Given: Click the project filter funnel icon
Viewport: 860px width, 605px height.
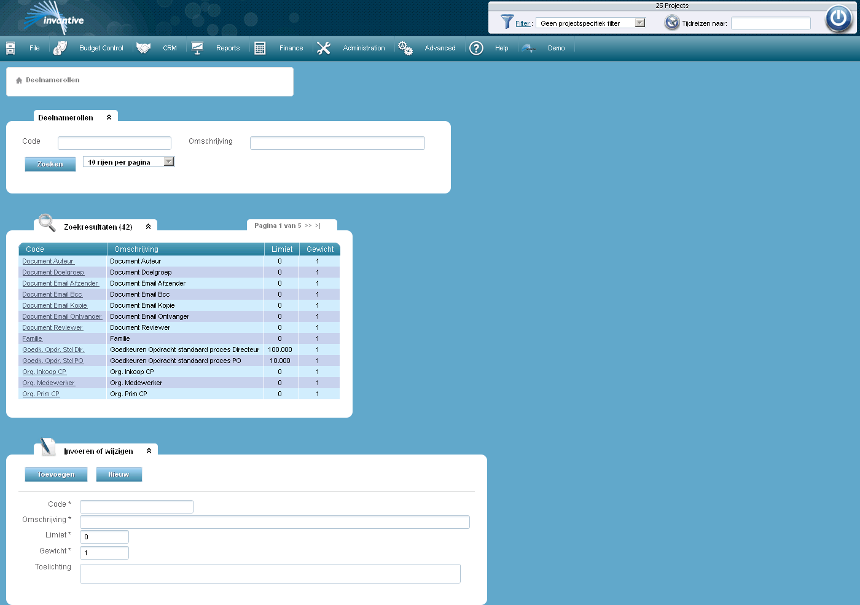Looking at the screenshot, I should 507,21.
